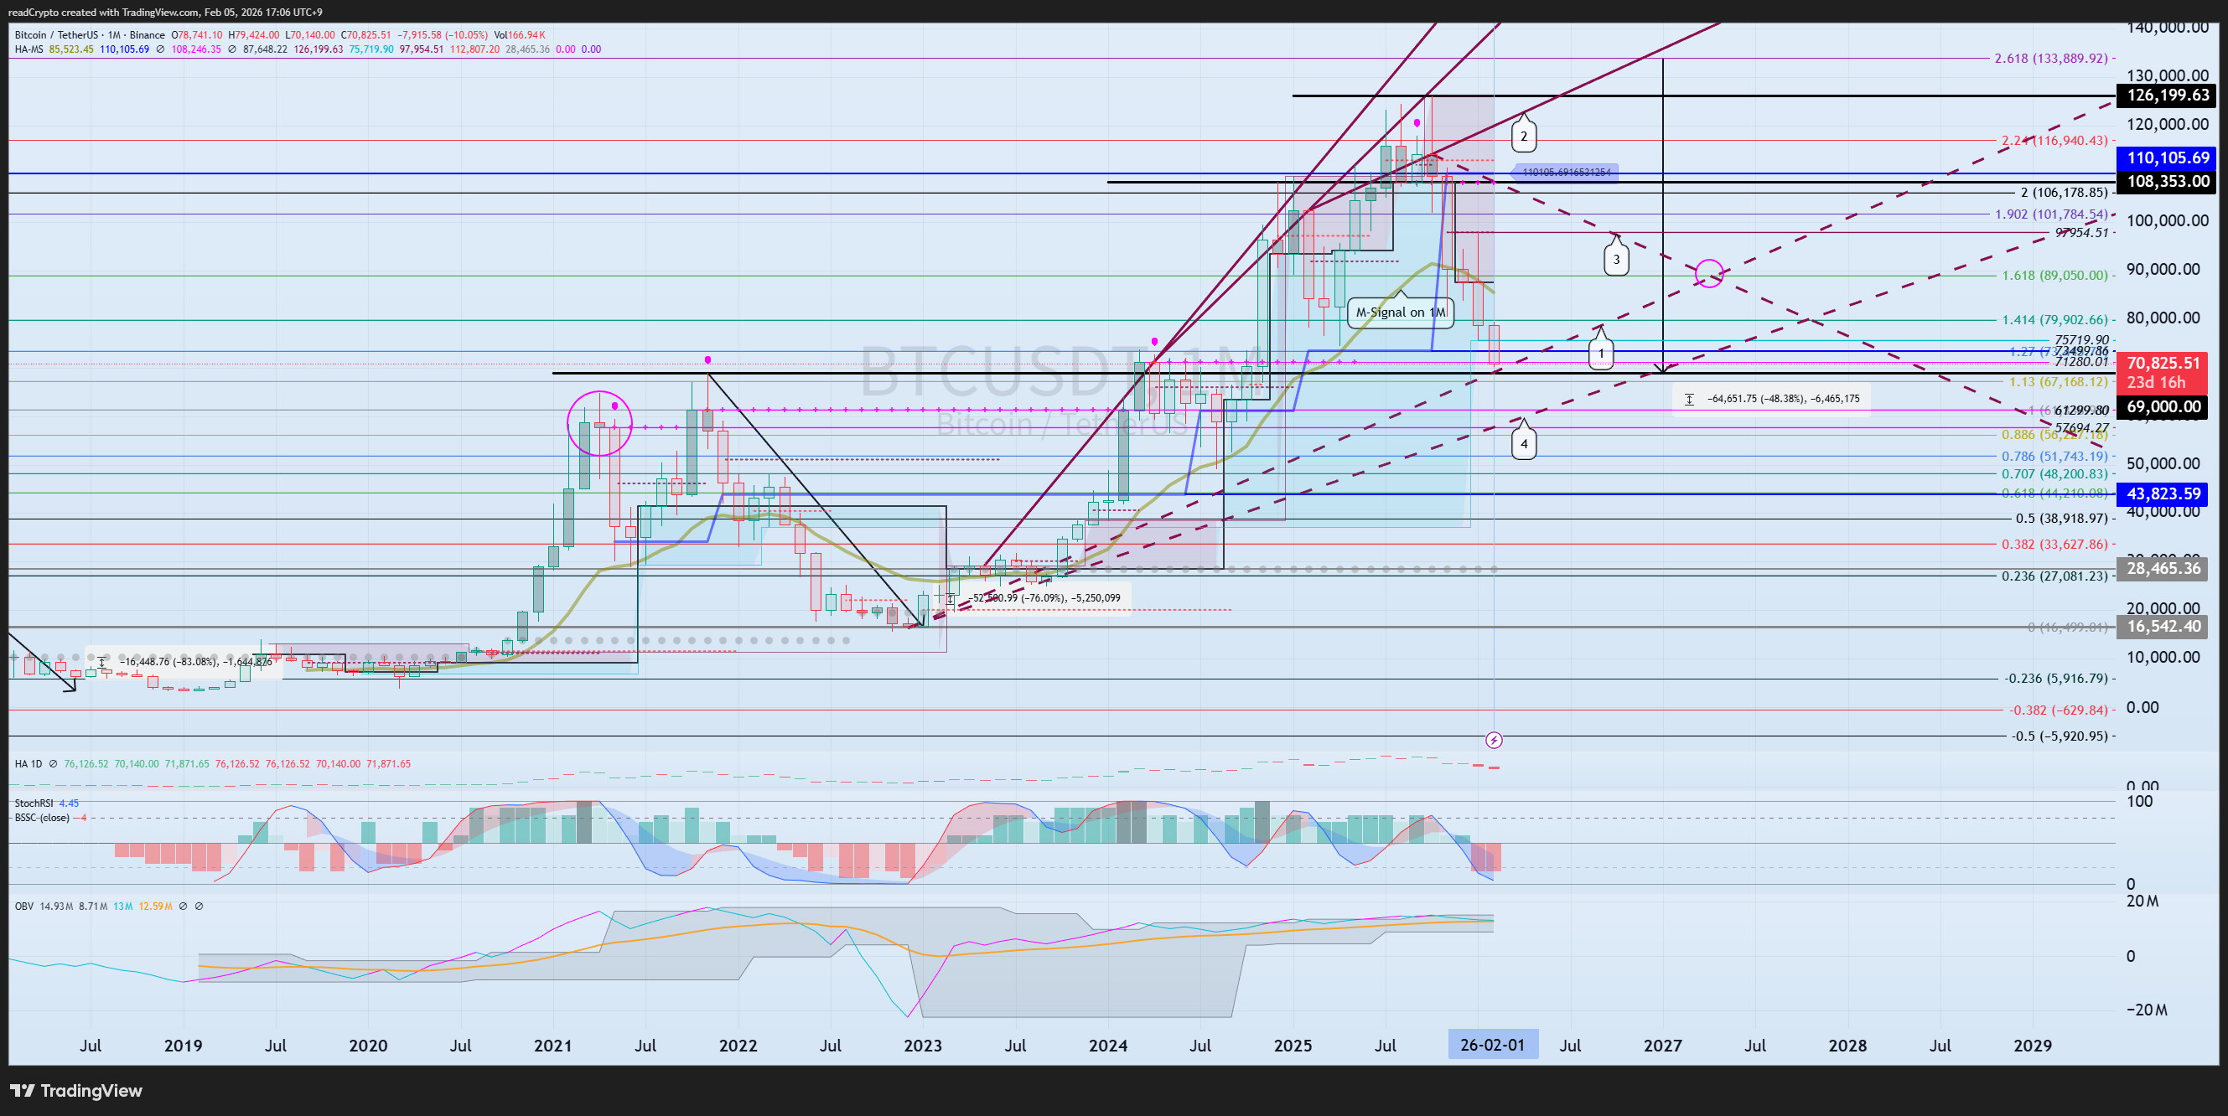Click the -0.5 (-5,920.95) Fibonacci label
Viewport: 2228px width, 1116px height.
pyautogui.click(x=2060, y=736)
